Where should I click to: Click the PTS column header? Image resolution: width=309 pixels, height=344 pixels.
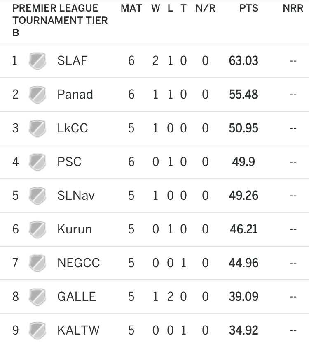[249, 8]
